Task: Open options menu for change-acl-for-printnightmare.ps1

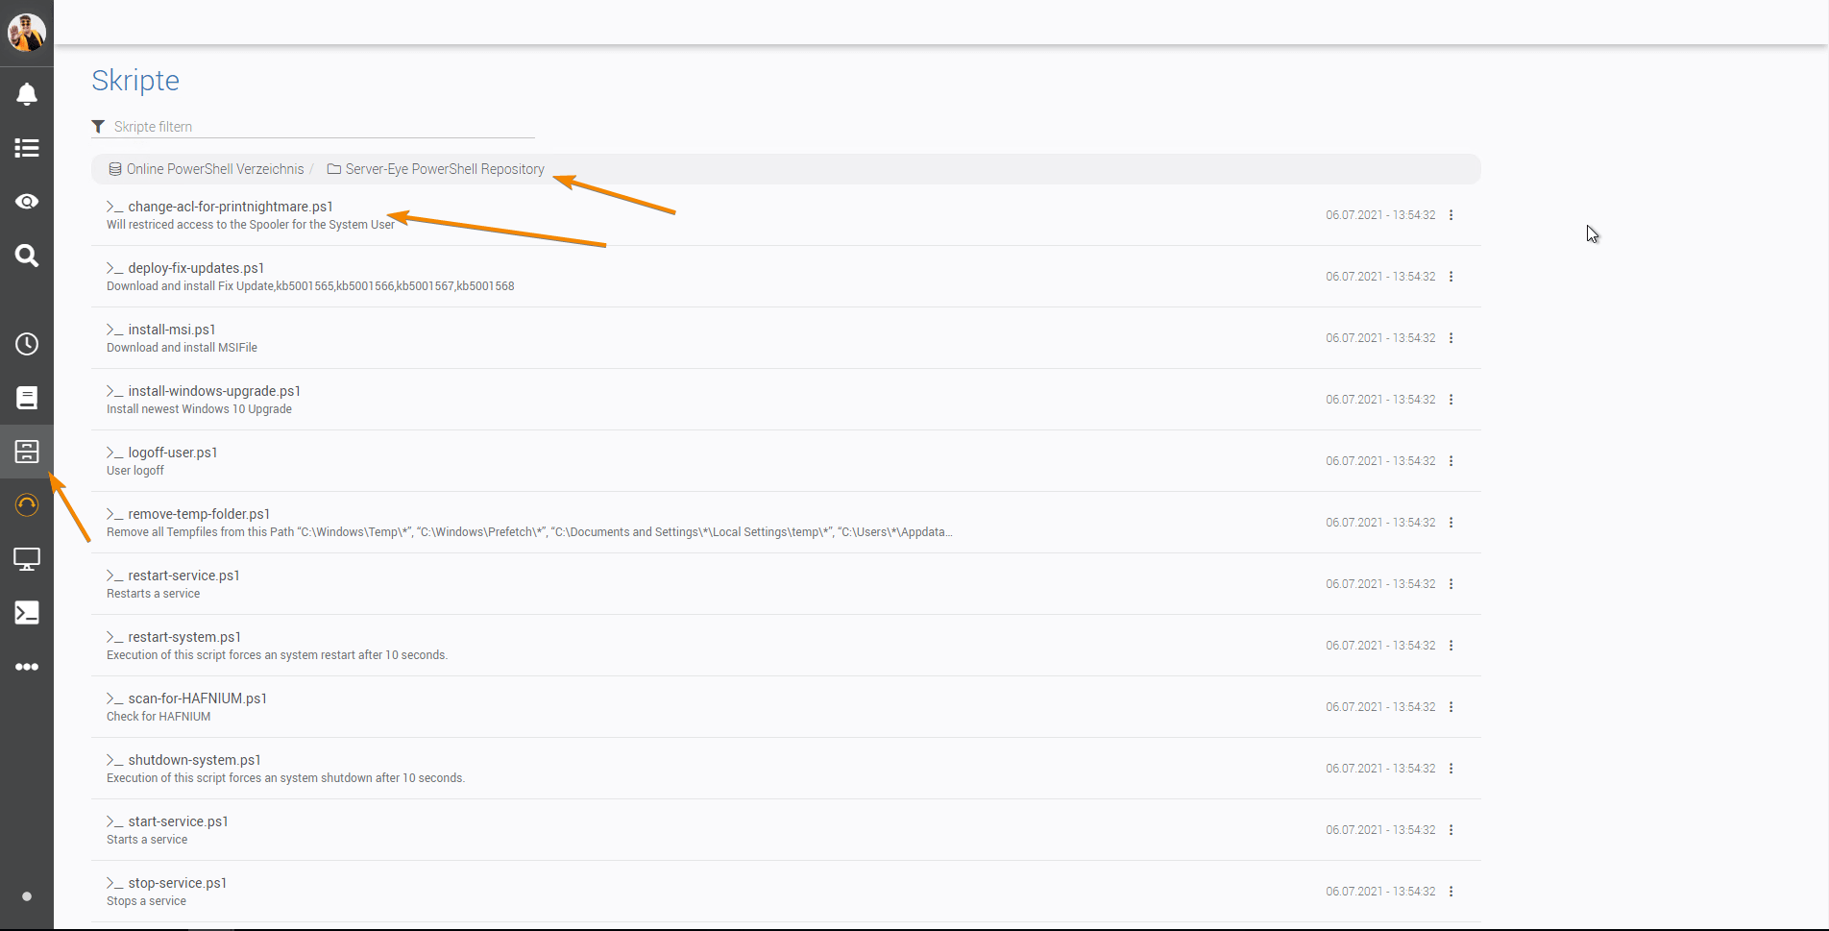Action: tap(1451, 215)
